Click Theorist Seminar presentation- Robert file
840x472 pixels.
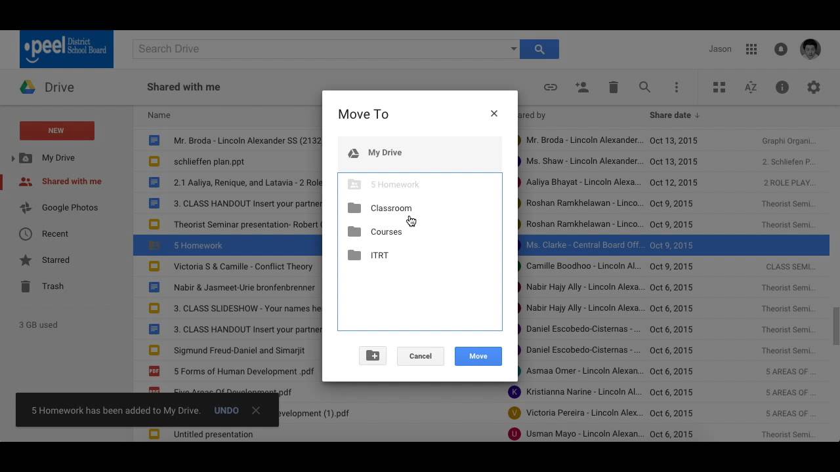point(247,224)
